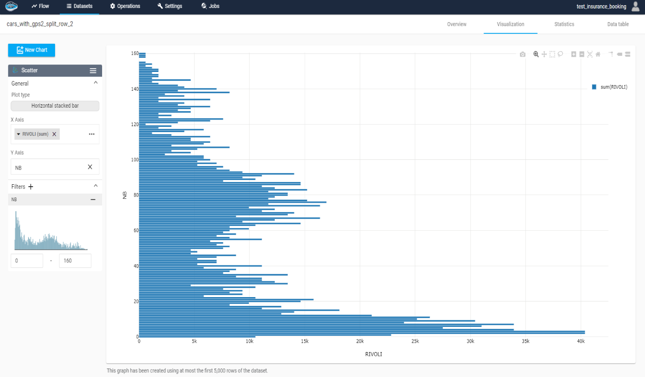The height and width of the screenshot is (377, 645).
Task: Click the New Chart button
Action: coord(32,50)
